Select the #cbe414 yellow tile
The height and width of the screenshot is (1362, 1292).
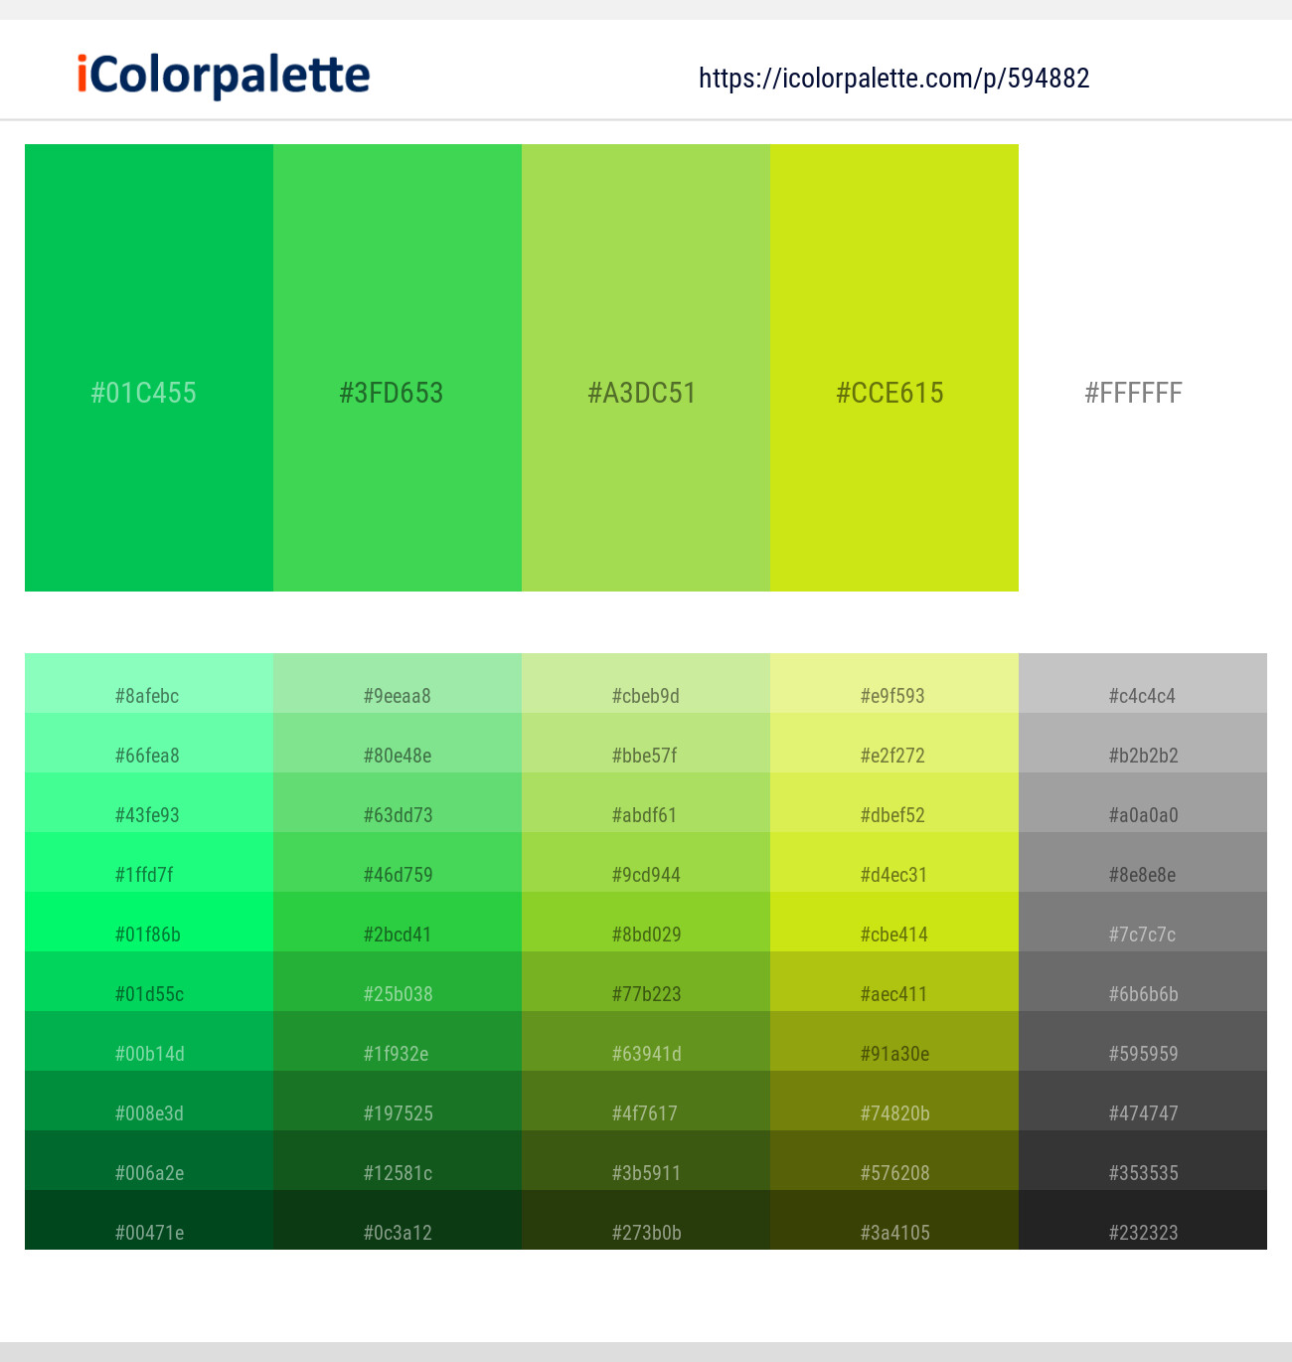pos(893,934)
